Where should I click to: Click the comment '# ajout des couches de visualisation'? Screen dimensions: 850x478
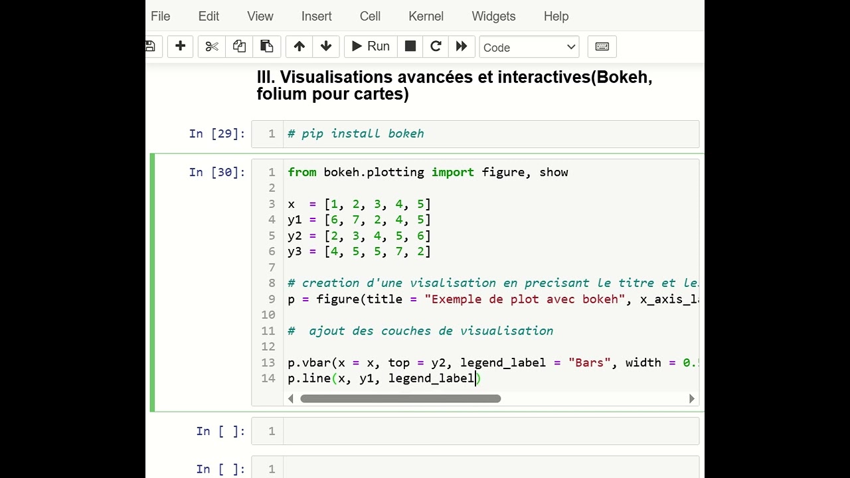[x=420, y=331]
